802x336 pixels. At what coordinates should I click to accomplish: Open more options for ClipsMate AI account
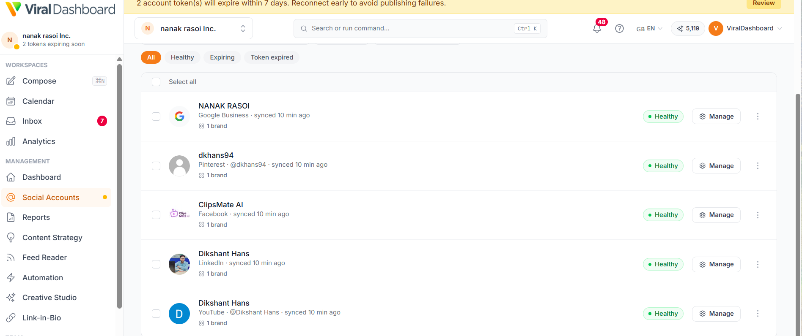[758, 215]
